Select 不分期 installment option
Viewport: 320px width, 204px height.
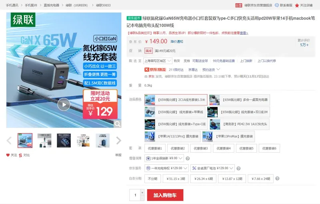pyautogui.click(x=153, y=179)
